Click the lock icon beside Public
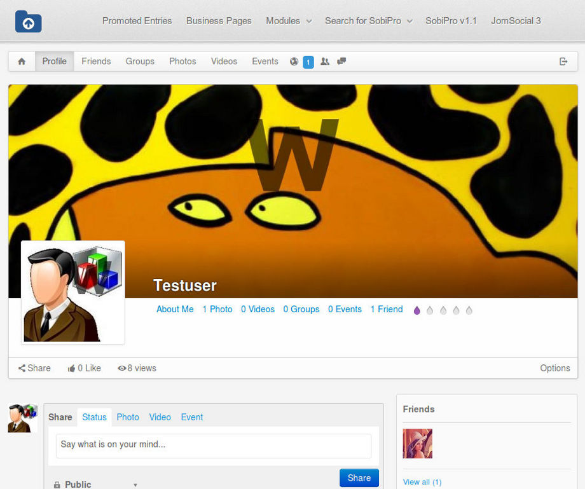Viewport: 585px width, 489px height. tap(57, 485)
